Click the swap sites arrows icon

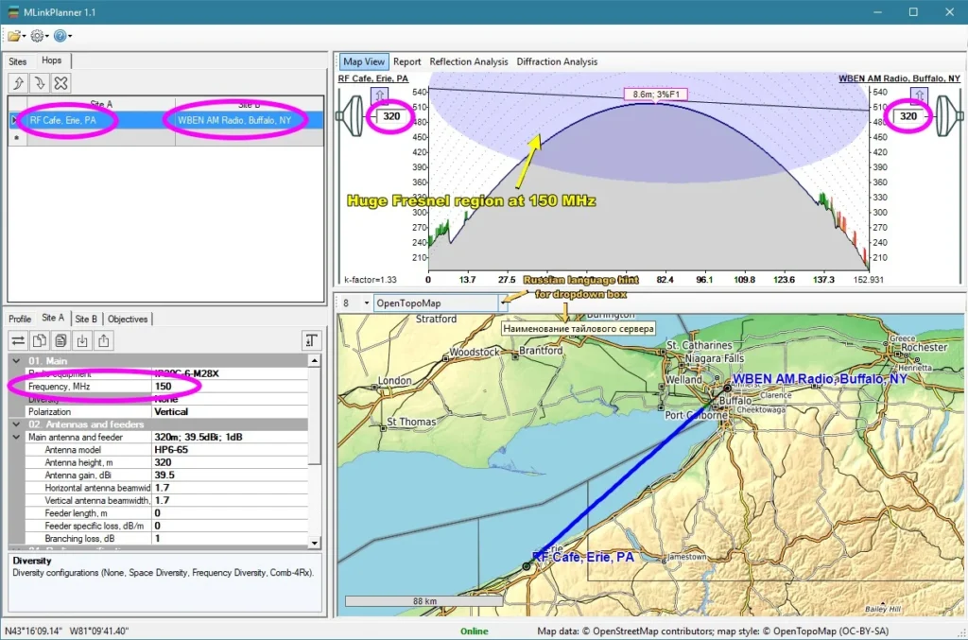click(18, 340)
